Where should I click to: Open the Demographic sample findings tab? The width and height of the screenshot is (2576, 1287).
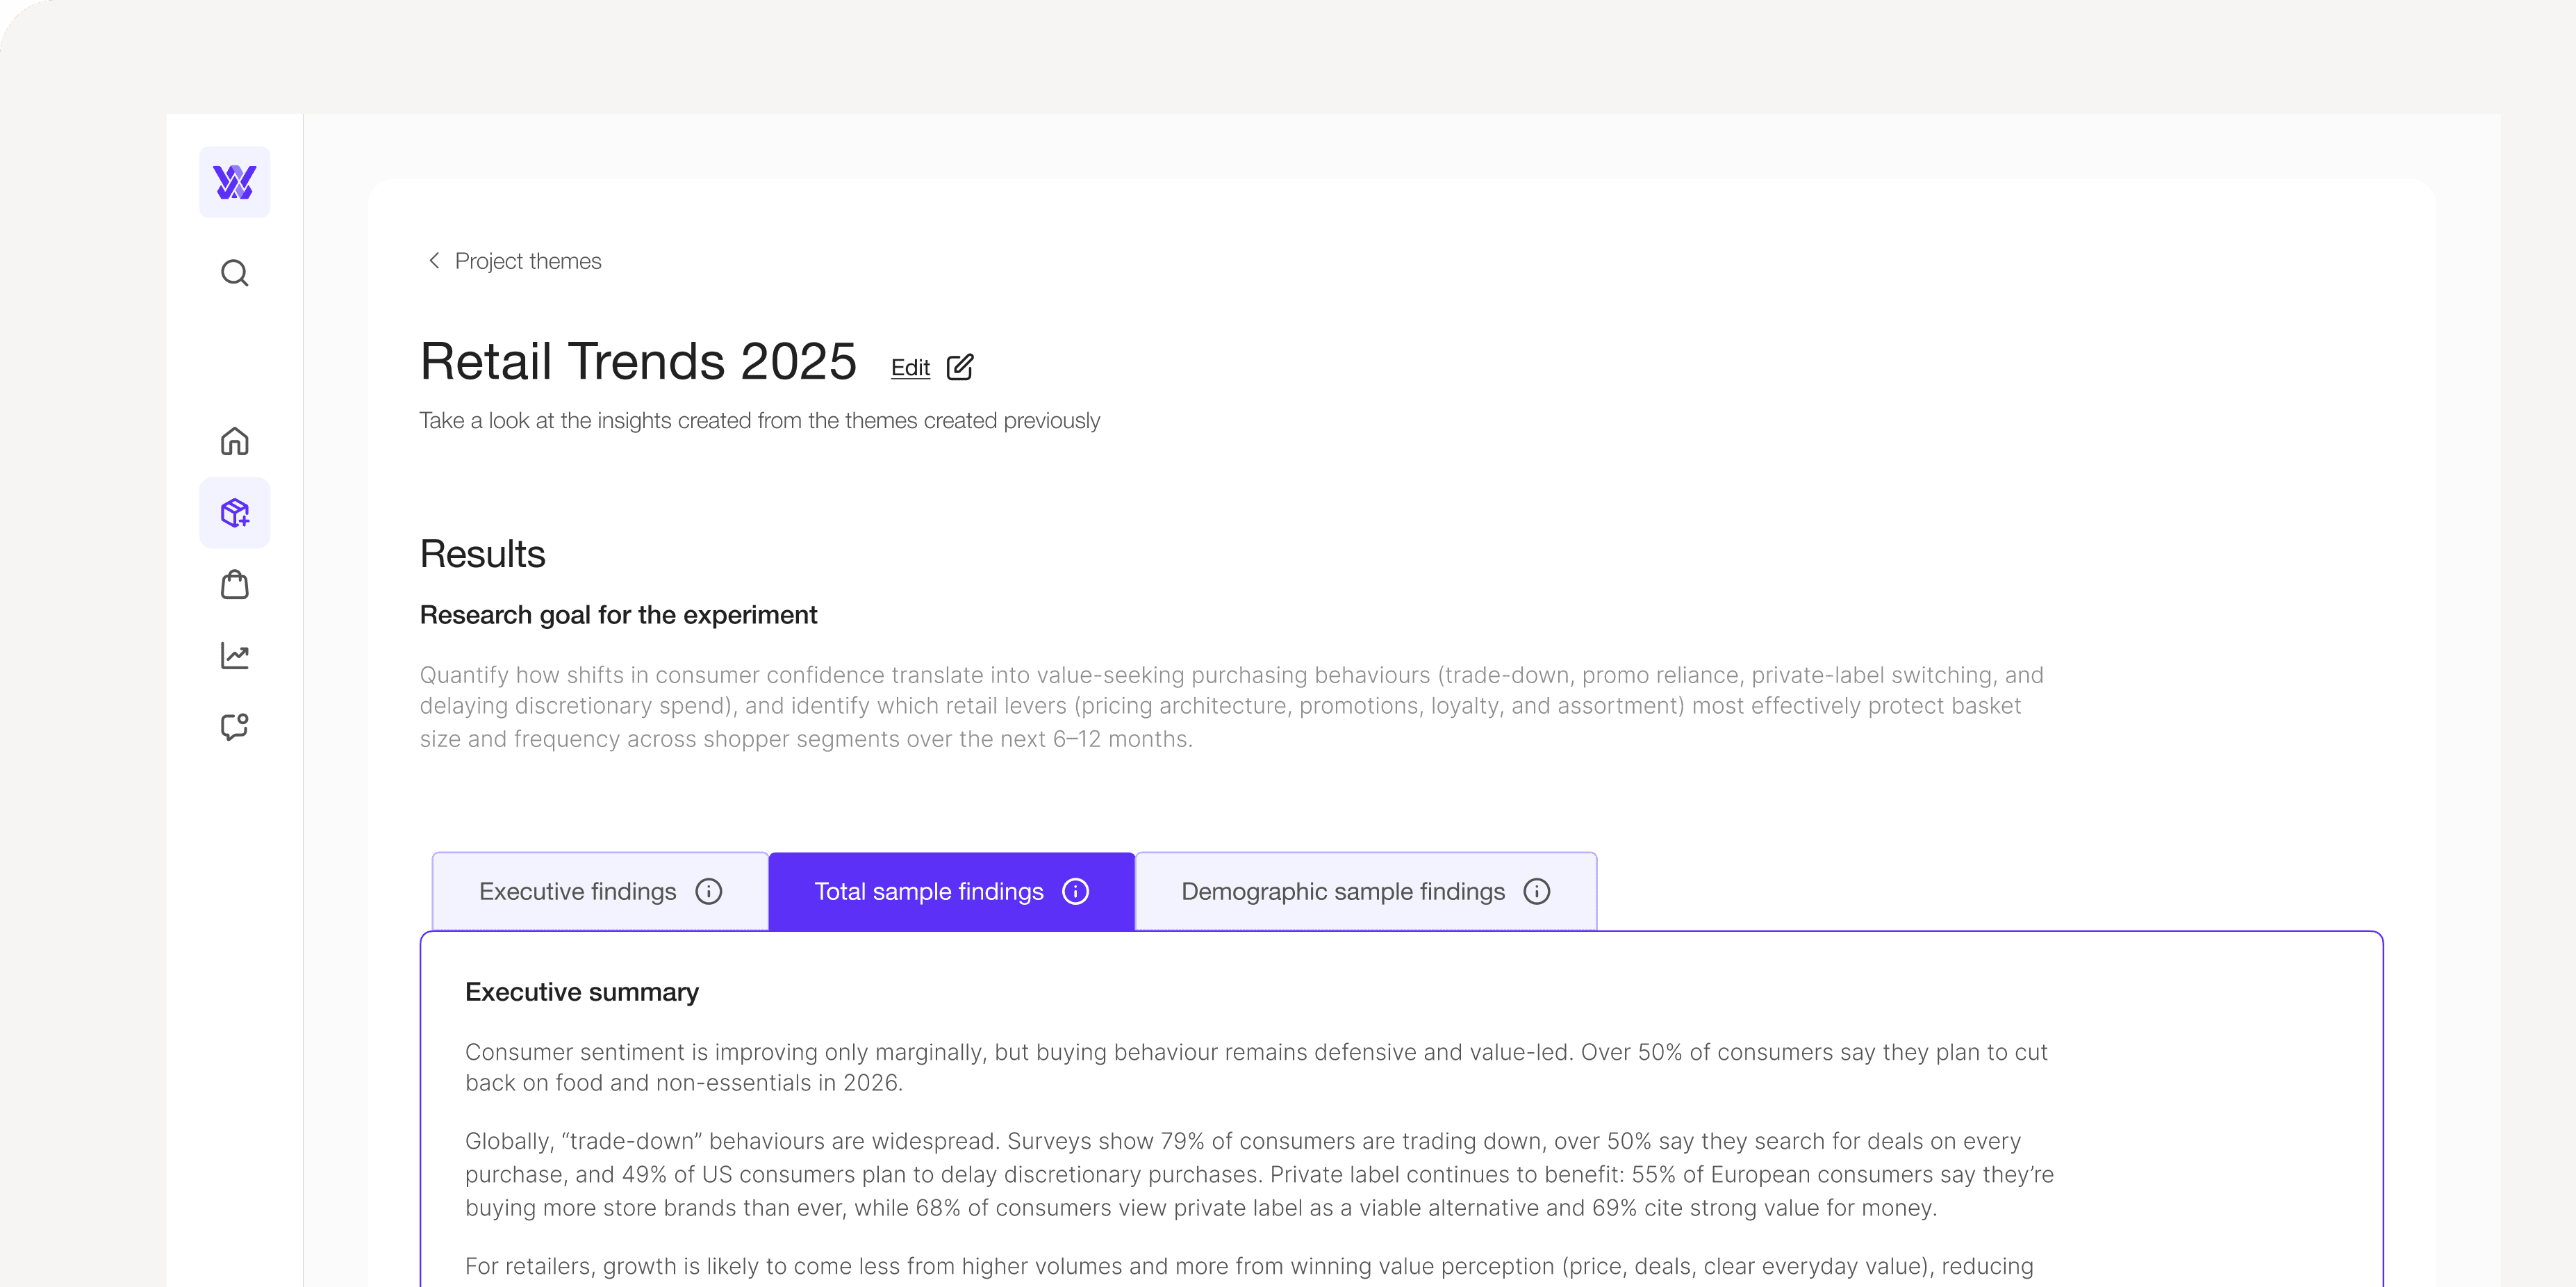click(x=1342, y=891)
